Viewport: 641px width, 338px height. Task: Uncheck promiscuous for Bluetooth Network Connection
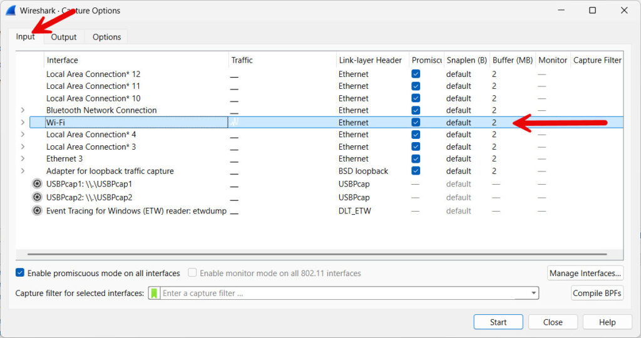416,110
